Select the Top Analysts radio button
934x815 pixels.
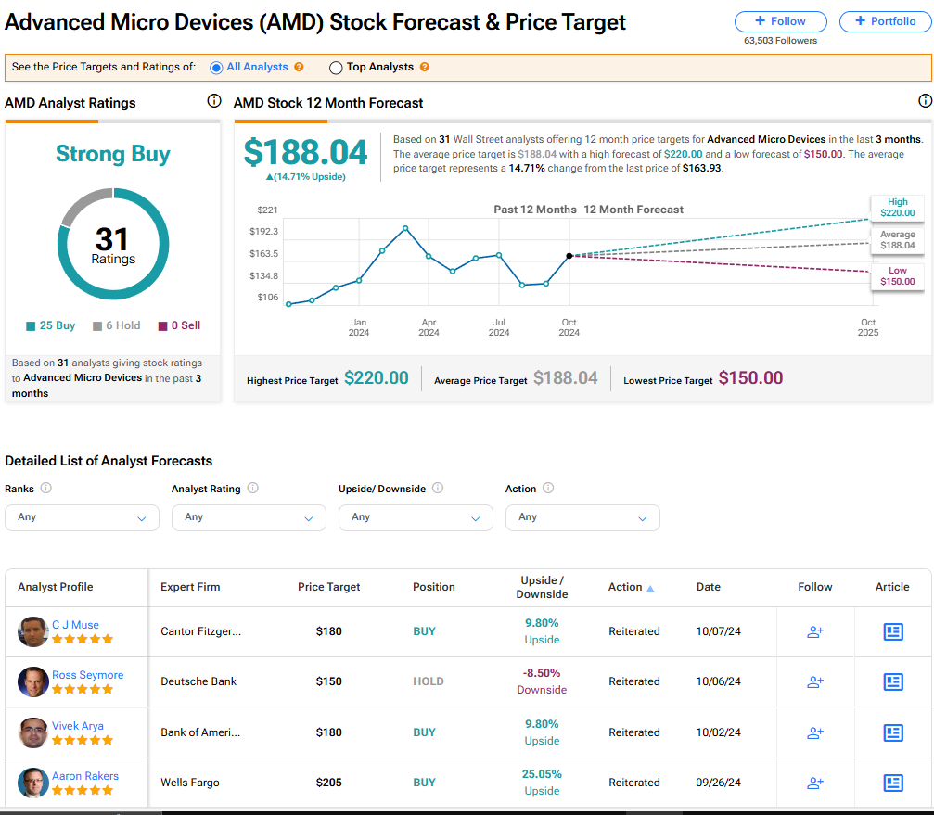(336, 68)
